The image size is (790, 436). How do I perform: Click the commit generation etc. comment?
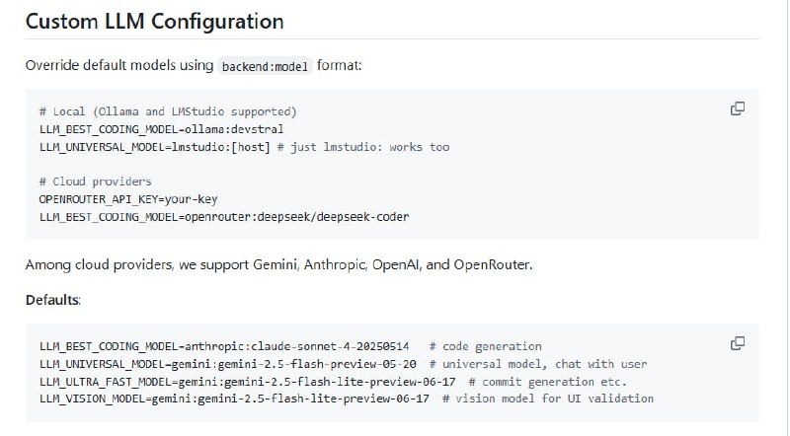pos(548,381)
